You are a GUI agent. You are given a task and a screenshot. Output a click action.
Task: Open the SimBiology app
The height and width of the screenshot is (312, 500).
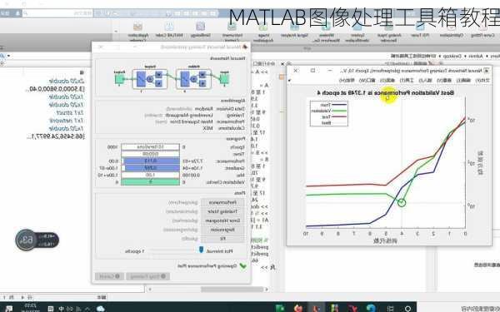click(x=201, y=30)
